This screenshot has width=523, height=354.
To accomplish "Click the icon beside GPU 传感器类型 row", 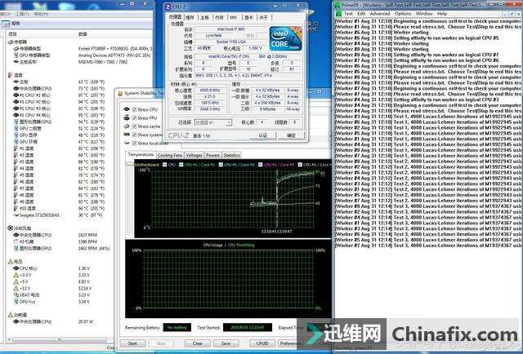I will point(16,55).
